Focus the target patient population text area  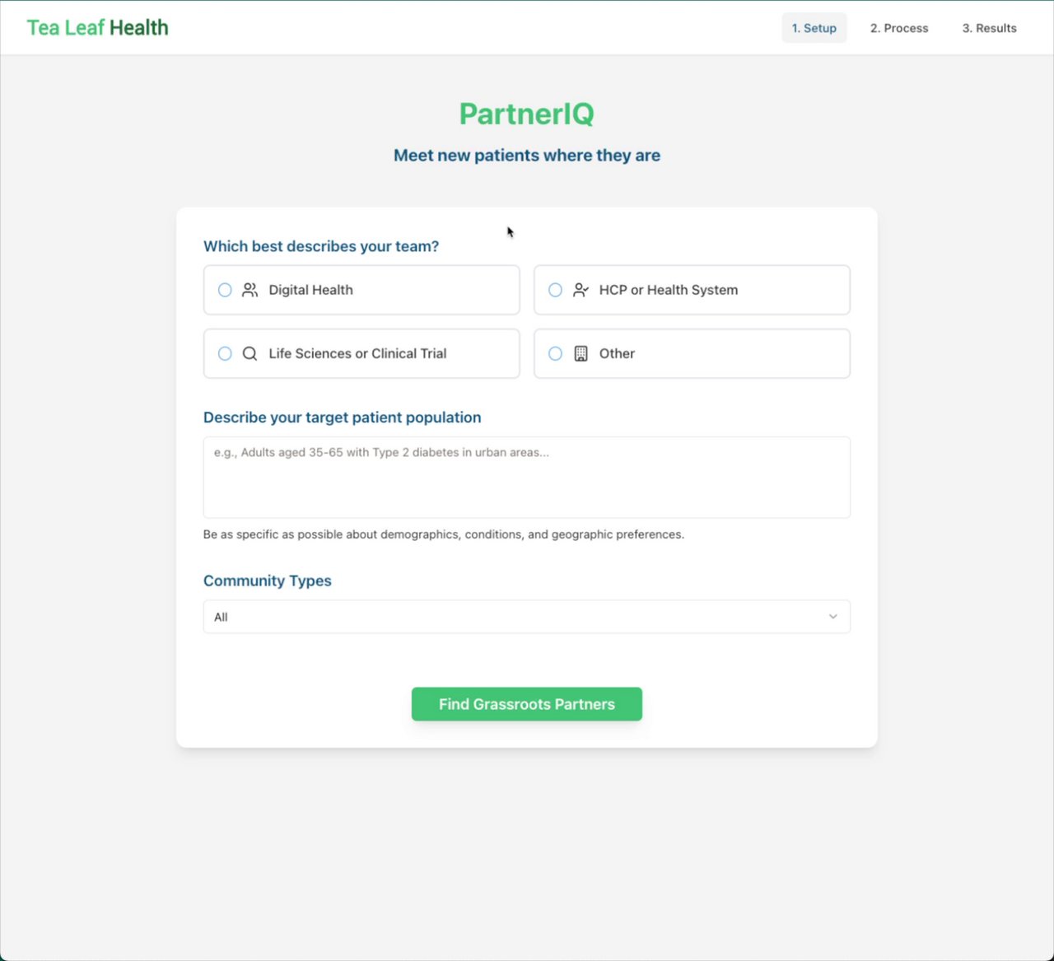[x=526, y=478]
